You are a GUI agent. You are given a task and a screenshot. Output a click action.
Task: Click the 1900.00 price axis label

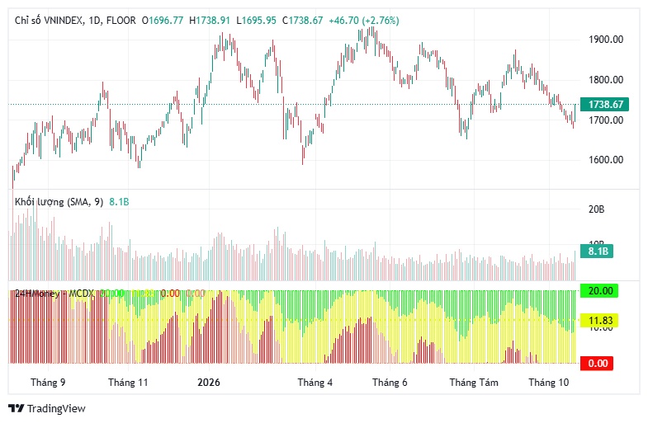[x=606, y=40]
